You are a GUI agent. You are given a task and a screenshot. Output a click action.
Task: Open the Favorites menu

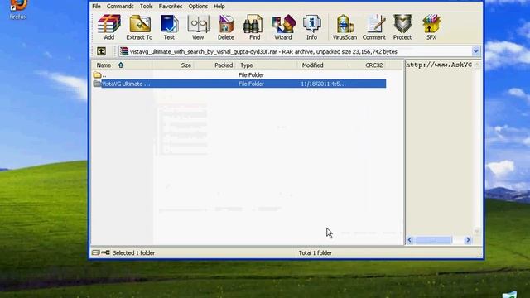(x=171, y=6)
